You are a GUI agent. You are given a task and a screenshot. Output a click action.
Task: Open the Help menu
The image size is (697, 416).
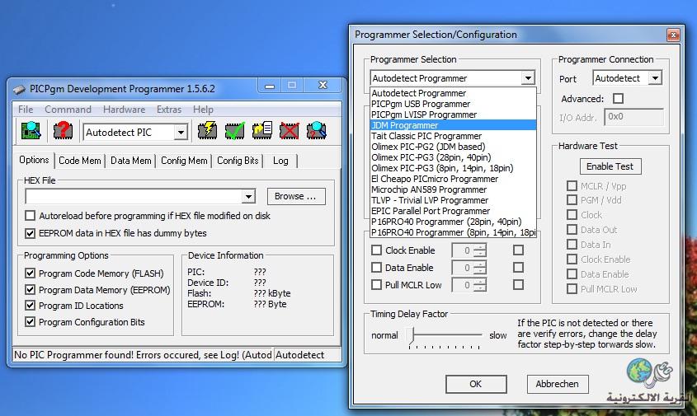pyautogui.click(x=203, y=110)
